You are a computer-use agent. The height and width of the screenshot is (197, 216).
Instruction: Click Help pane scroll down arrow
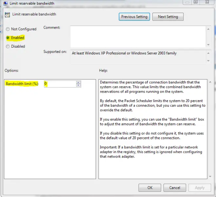pyautogui.click(x=210, y=176)
